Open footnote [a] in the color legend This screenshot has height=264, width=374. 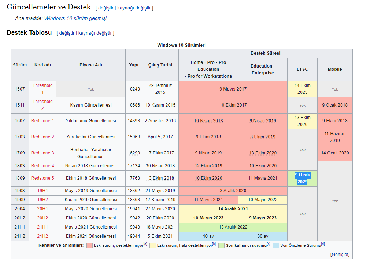(x=145, y=244)
